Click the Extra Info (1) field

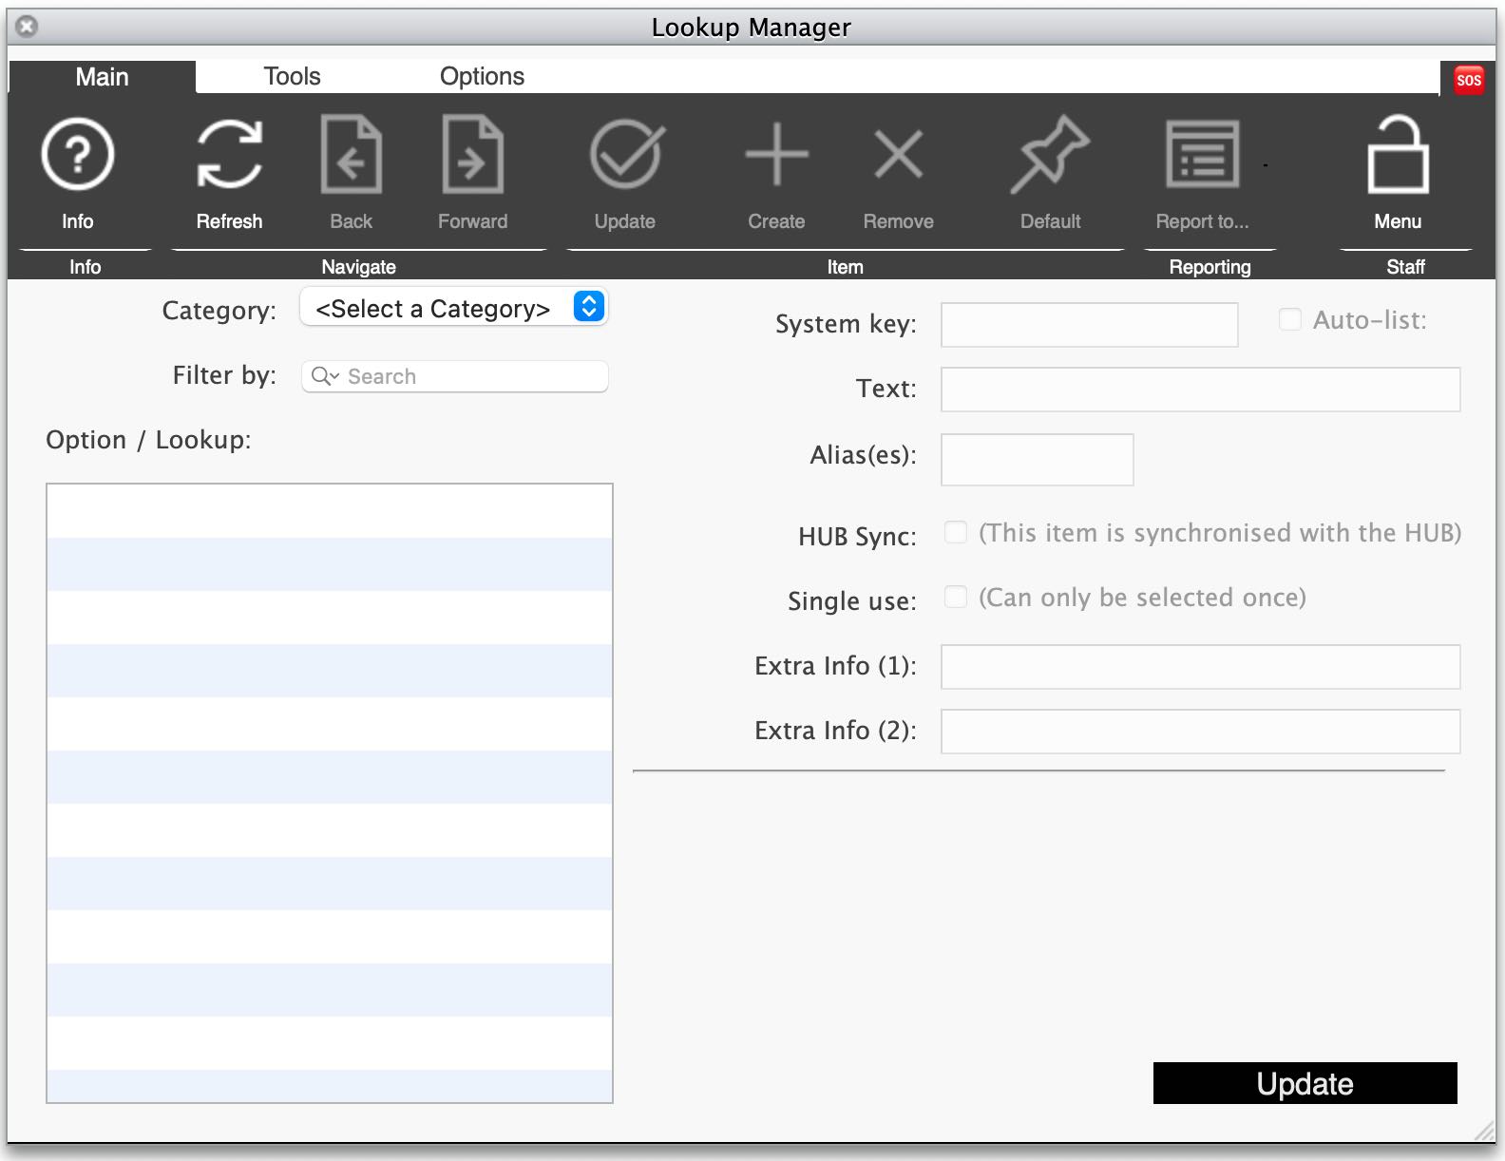pyautogui.click(x=1200, y=667)
